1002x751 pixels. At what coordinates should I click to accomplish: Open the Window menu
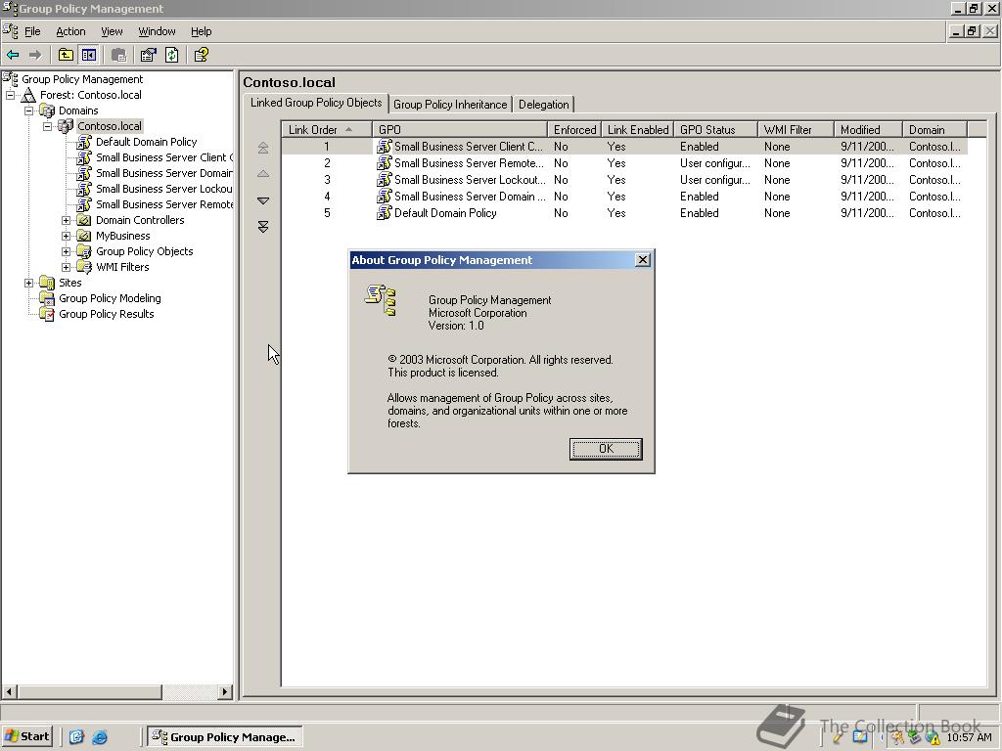[157, 31]
